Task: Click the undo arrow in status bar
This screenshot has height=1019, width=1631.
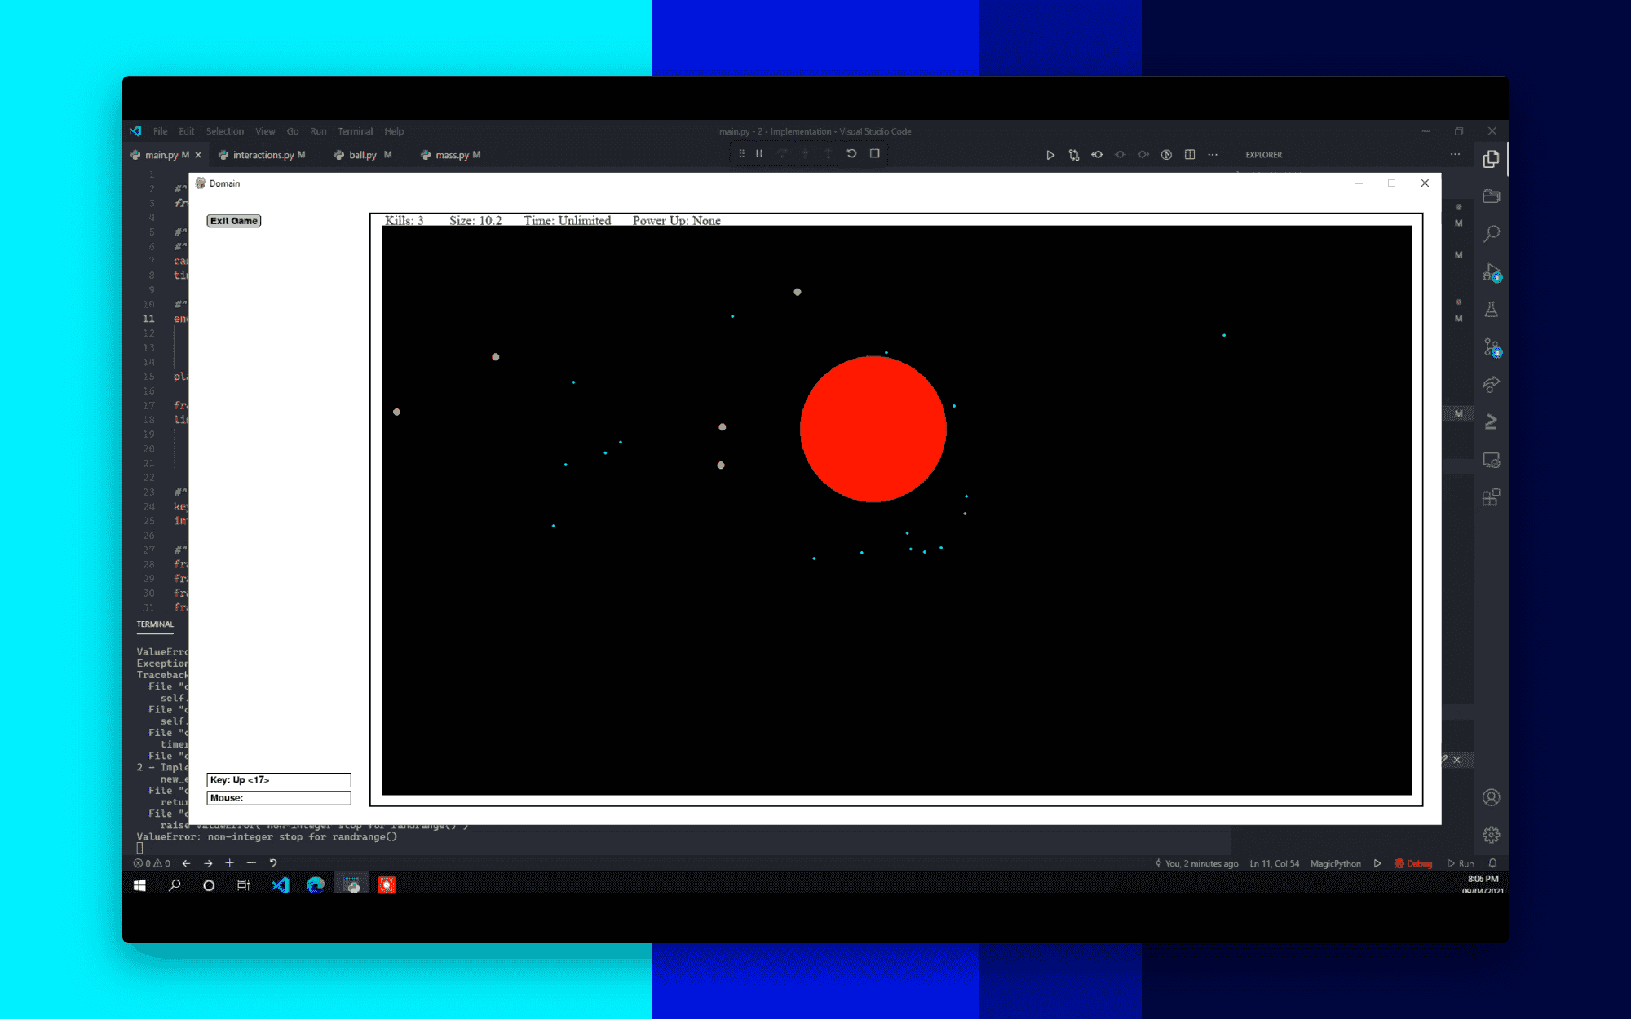Action: pyautogui.click(x=273, y=863)
